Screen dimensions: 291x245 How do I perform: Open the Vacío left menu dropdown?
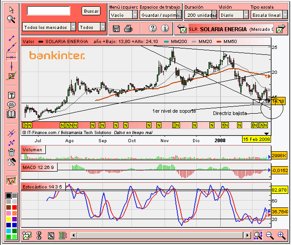[x=123, y=15]
